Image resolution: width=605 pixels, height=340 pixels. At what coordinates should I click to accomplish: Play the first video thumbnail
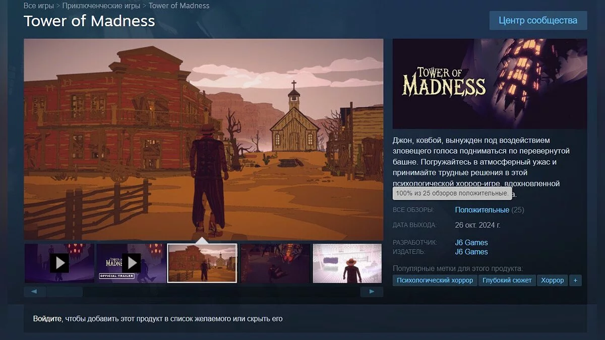click(59, 263)
